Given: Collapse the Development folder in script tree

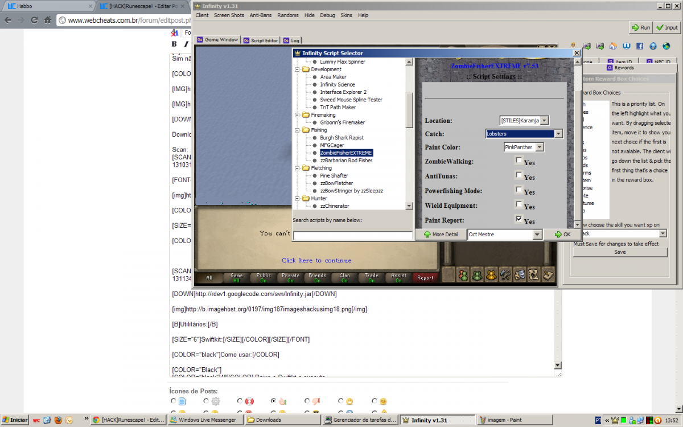Looking at the screenshot, I should 297,69.
